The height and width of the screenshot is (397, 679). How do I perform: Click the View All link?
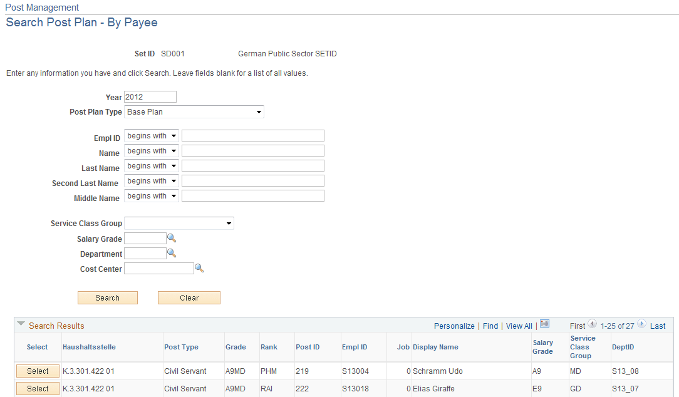tap(519, 326)
